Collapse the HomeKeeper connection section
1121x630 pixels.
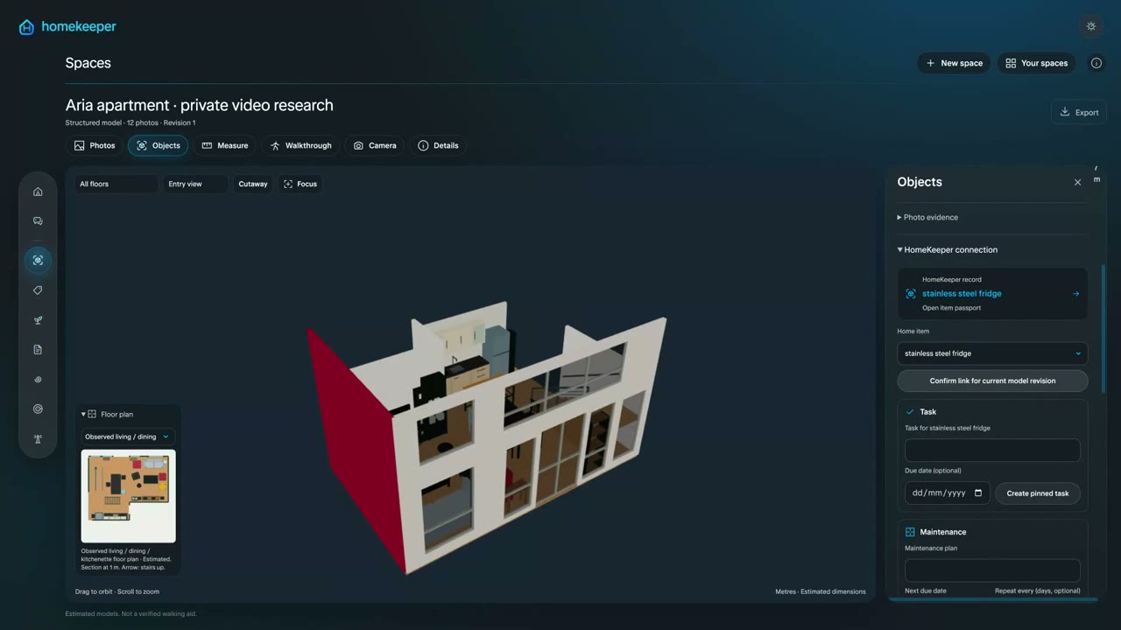(x=948, y=249)
